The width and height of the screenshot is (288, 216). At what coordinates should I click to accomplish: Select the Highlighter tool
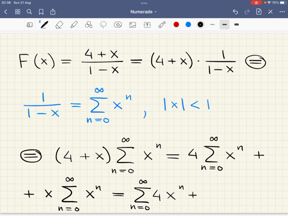(74, 25)
